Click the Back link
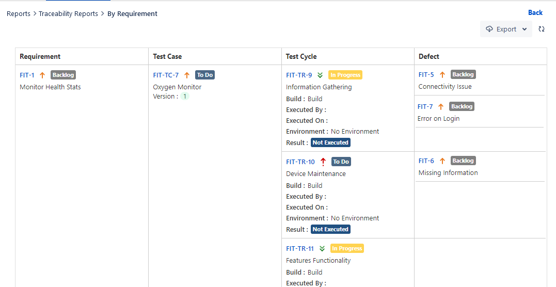This screenshot has height=287, width=556. pos(535,12)
